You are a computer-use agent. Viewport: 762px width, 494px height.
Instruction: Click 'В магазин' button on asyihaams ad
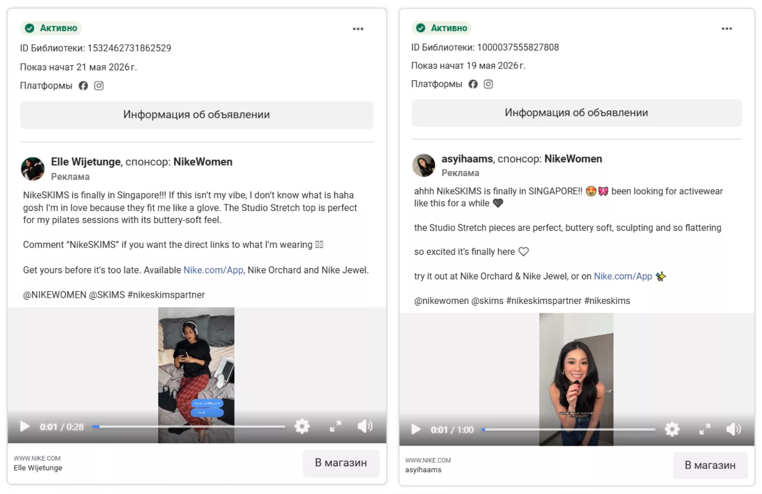(710, 465)
